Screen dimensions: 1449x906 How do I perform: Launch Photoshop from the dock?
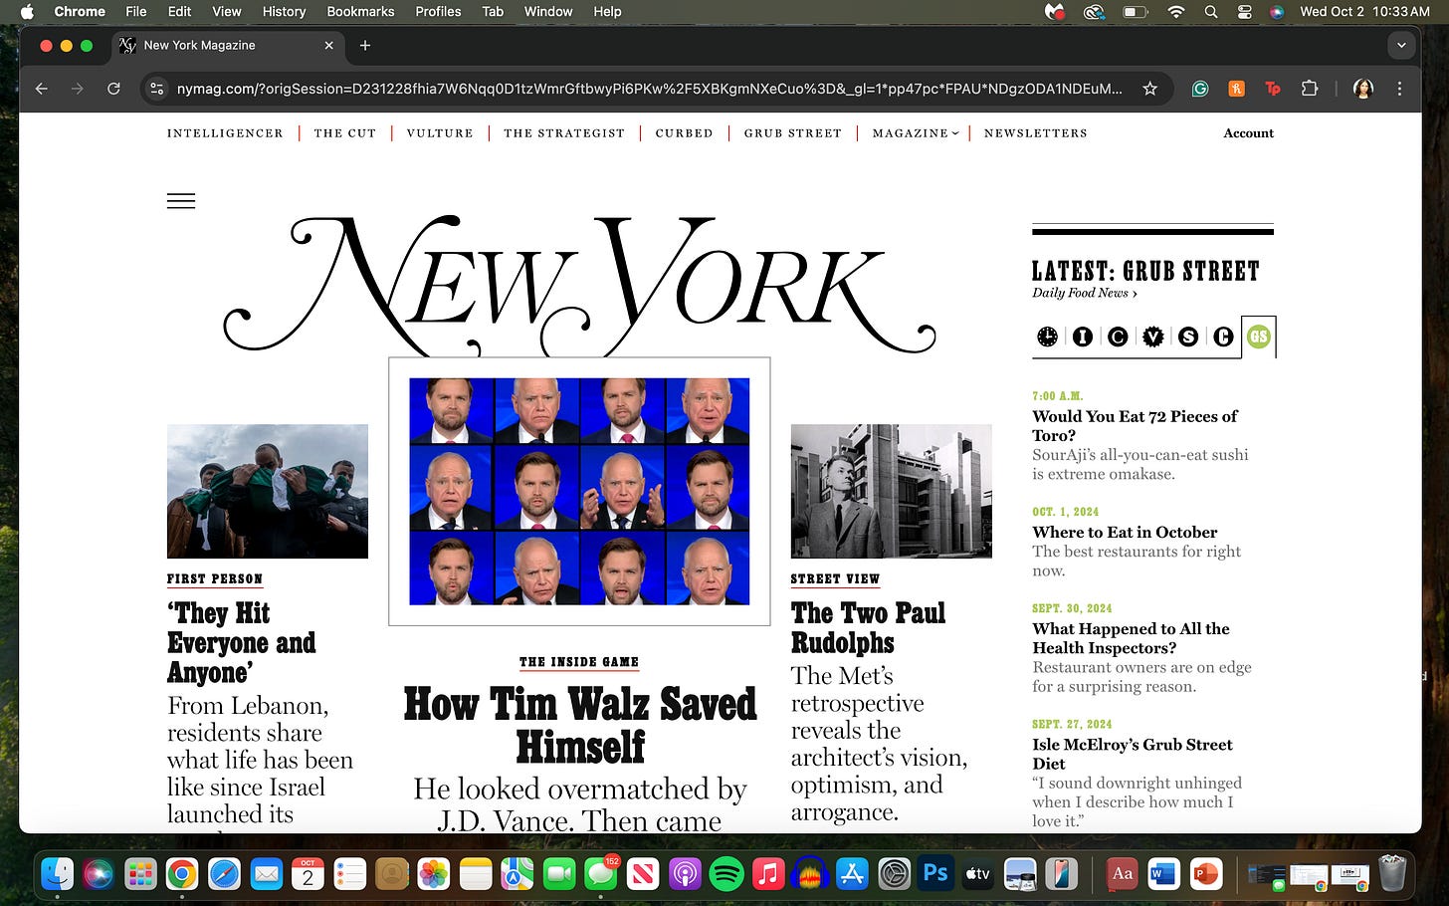pyautogui.click(x=935, y=874)
